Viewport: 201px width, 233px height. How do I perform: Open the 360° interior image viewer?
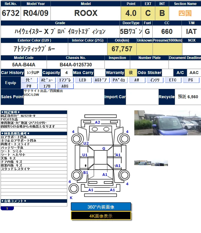click(101, 207)
